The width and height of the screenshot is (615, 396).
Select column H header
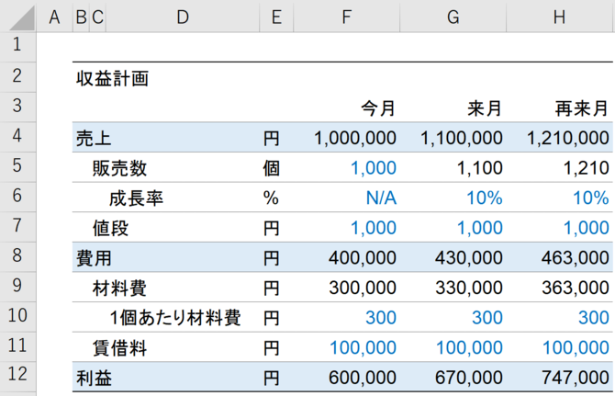tap(560, 17)
